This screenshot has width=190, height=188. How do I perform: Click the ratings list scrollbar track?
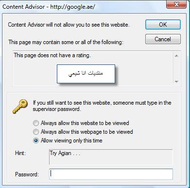[176, 69]
